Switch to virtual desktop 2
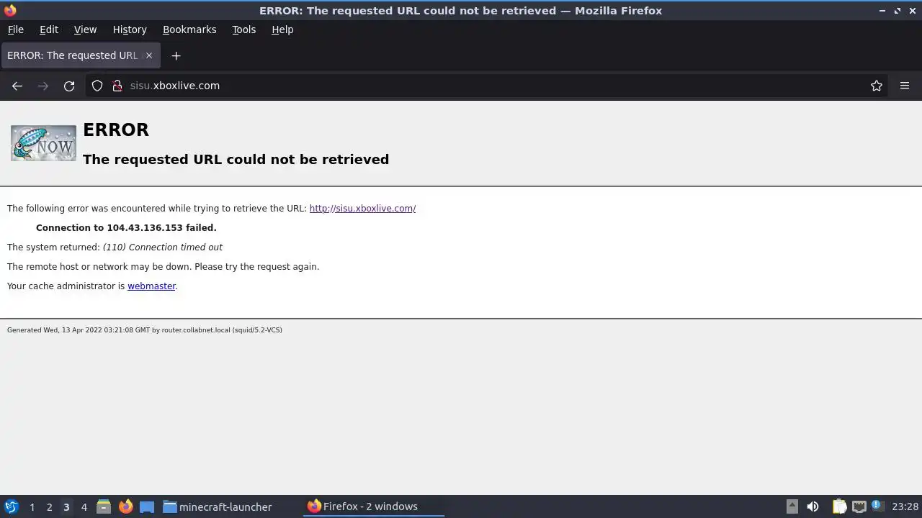This screenshot has width=922, height=518. click(x=49, y=507)
